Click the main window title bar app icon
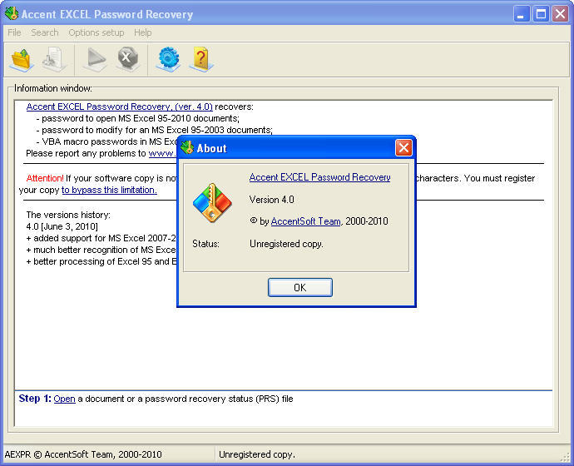The height and width of the screenshot is (466, 574). (12, 14)
